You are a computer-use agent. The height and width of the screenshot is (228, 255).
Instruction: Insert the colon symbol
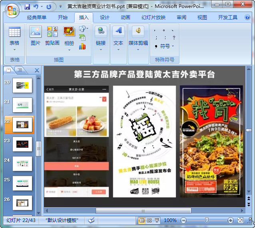(x=165, y=38)
